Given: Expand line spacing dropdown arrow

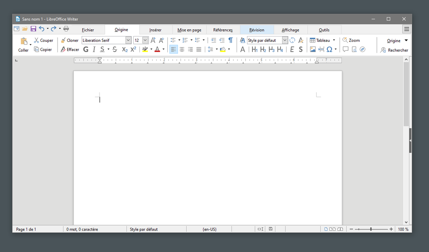Looking at the screenshot, I should (x=217, y=49).
